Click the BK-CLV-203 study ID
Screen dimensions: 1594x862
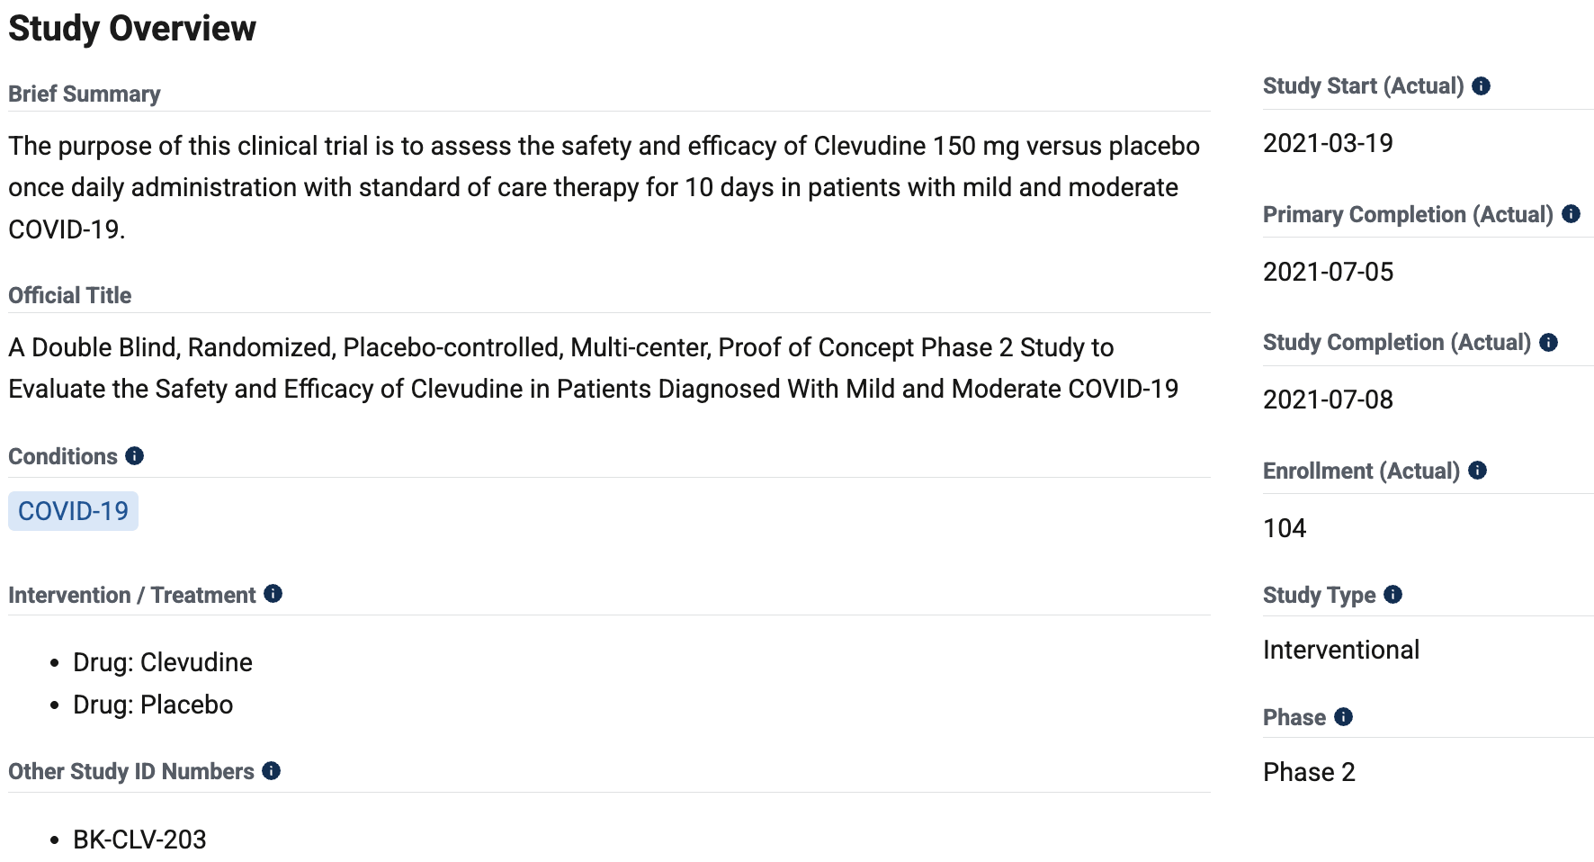click(x=139, y=840)
